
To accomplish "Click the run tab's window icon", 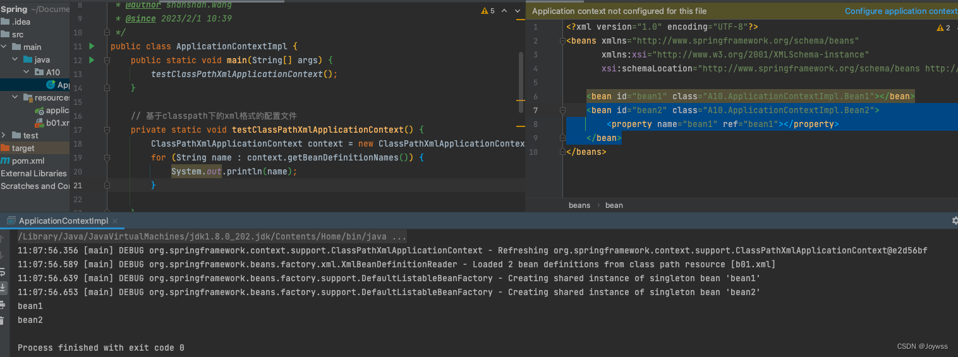I will 11,221.
